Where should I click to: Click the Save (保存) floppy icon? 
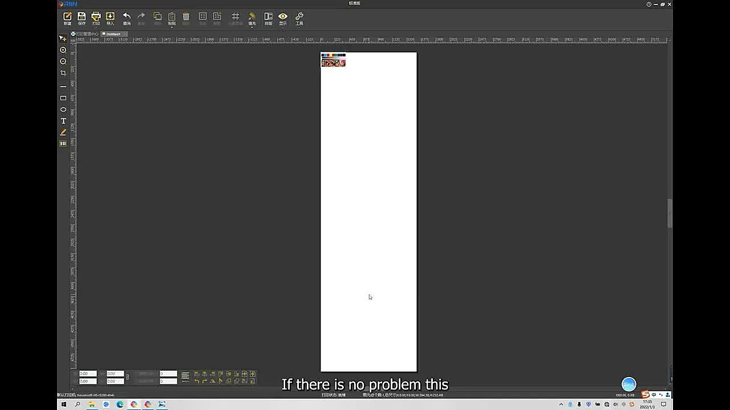(x=82, y=18)
